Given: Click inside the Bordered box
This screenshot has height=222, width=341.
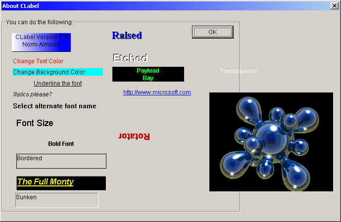Looking at the screenshot, I should 61,161.
